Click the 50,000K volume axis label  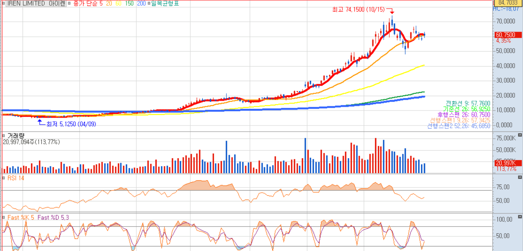(x=506, y=150)
